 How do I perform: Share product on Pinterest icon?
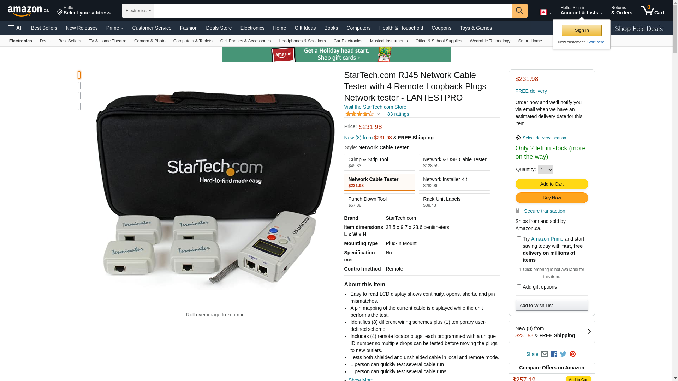(572, 354)
